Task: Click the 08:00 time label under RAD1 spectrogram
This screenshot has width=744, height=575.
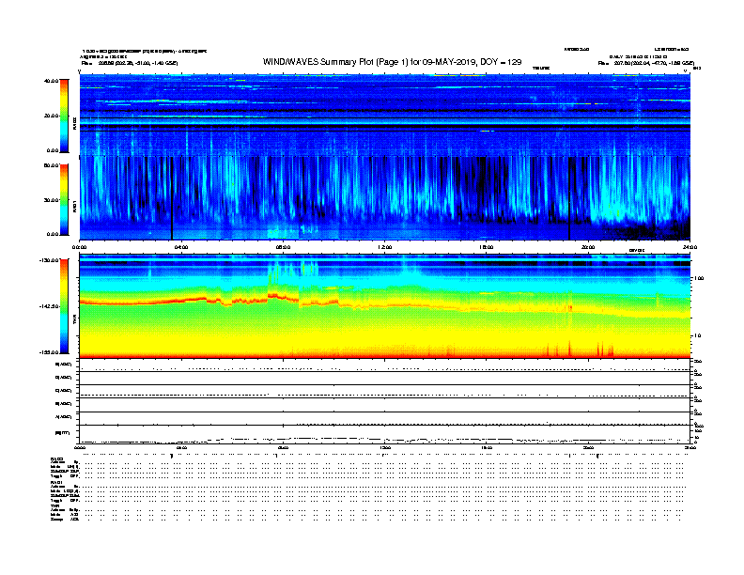Action: point(283,247)
